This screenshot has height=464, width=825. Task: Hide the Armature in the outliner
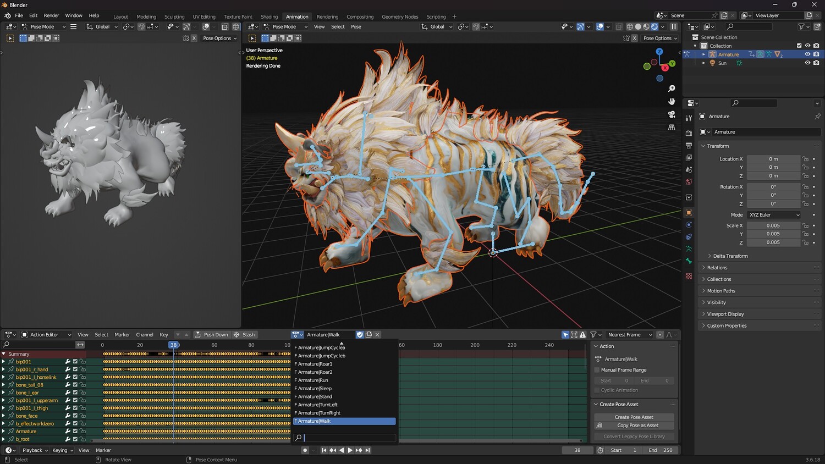(807, 54)
